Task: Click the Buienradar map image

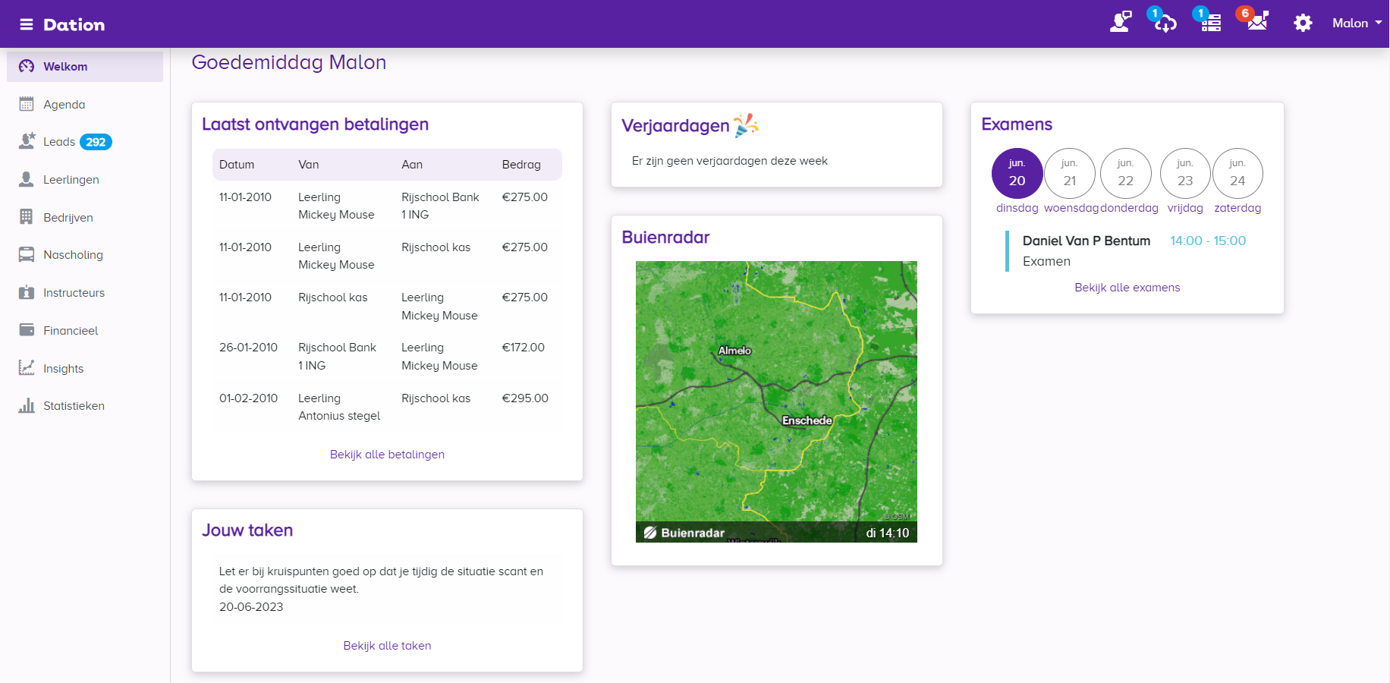Action: [776, 401]
